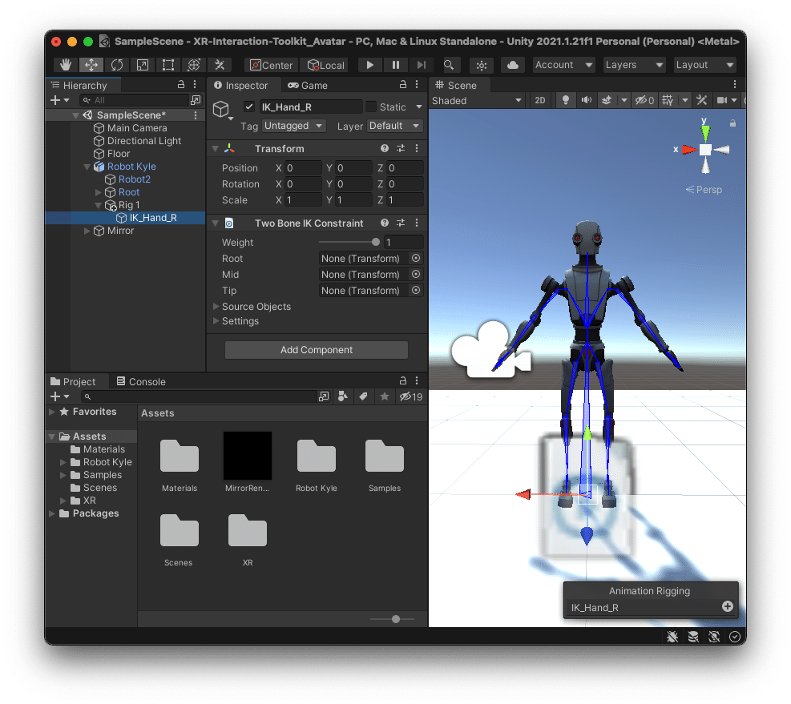Toggle scene lighting bulb
The image size is (791, 704).
coord(566,100)
